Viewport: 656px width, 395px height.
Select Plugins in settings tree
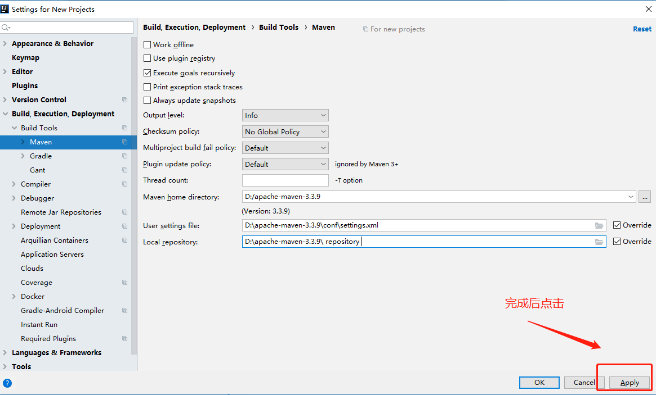pos(25,85)
